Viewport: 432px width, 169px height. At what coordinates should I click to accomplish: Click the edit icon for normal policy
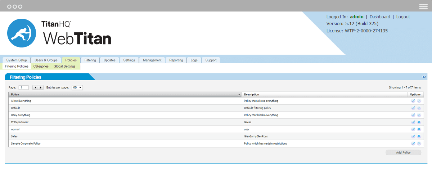(x=413, y=129)
